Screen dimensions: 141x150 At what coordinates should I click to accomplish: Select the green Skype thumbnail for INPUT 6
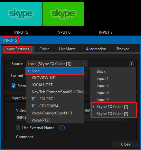pos(63,14)
